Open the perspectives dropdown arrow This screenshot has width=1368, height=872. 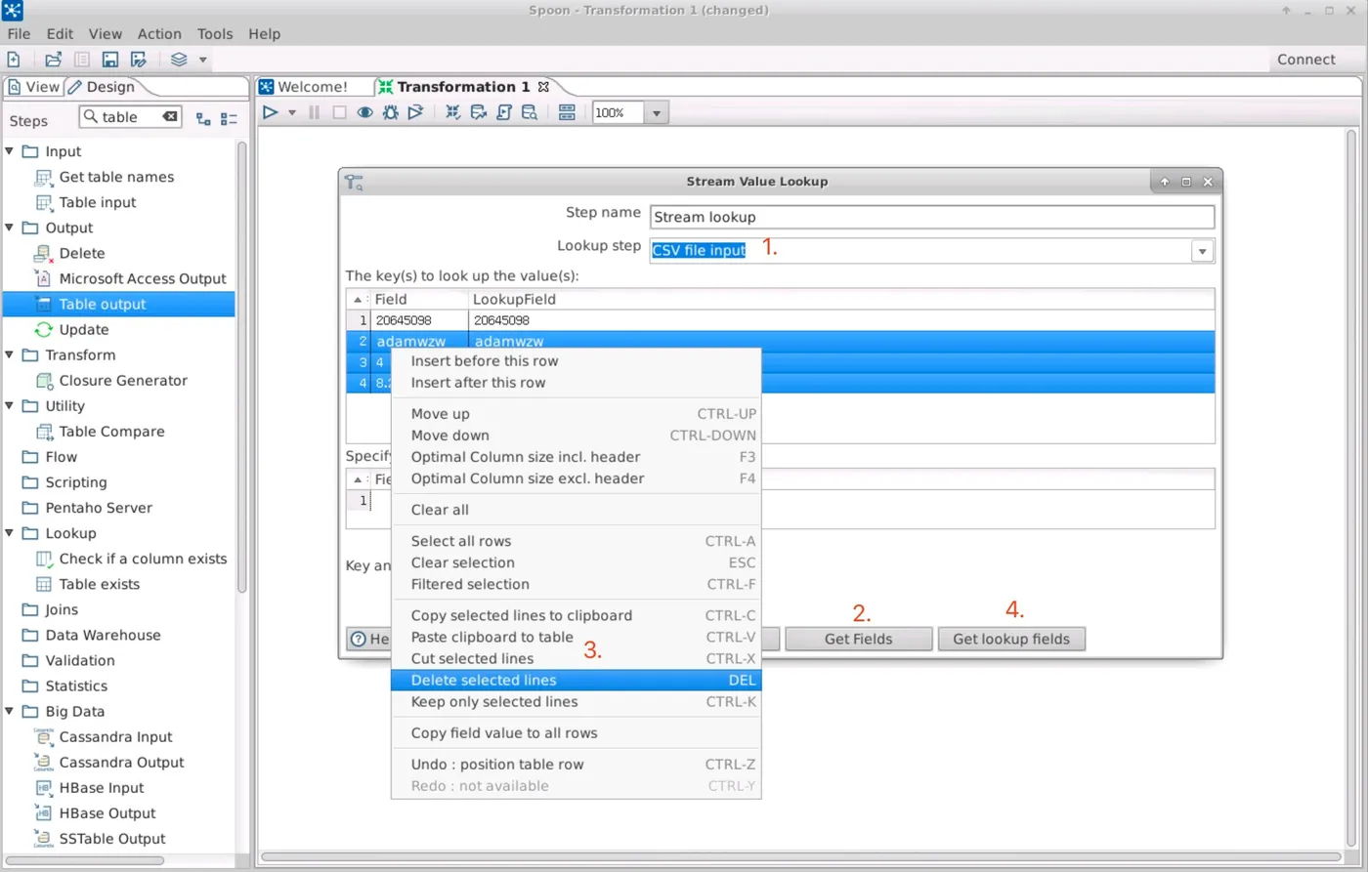point(202,60)
